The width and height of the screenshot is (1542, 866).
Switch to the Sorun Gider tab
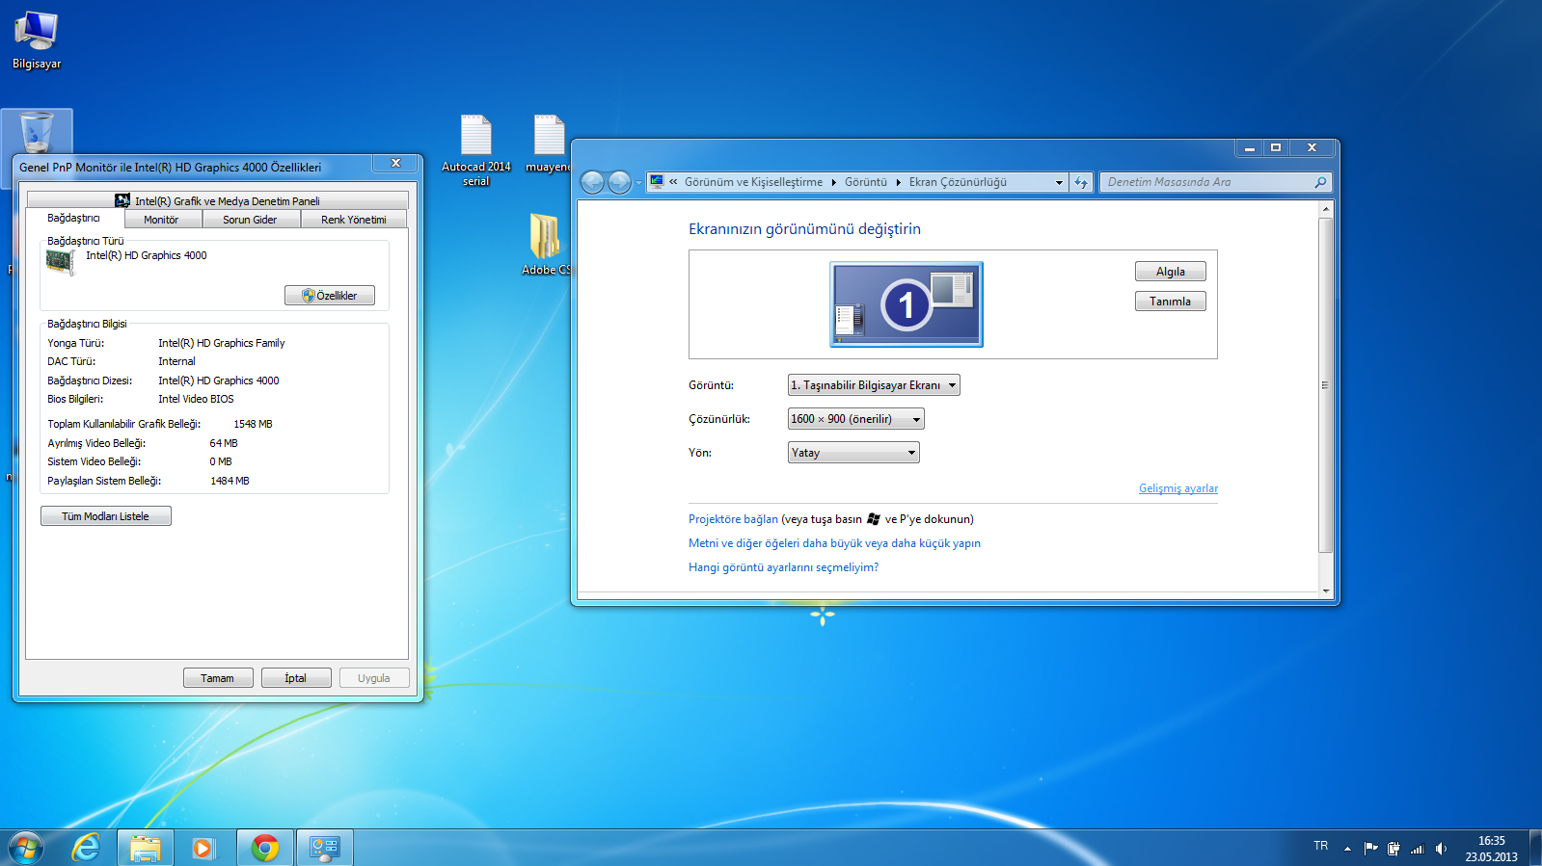(x=250, y=220)
